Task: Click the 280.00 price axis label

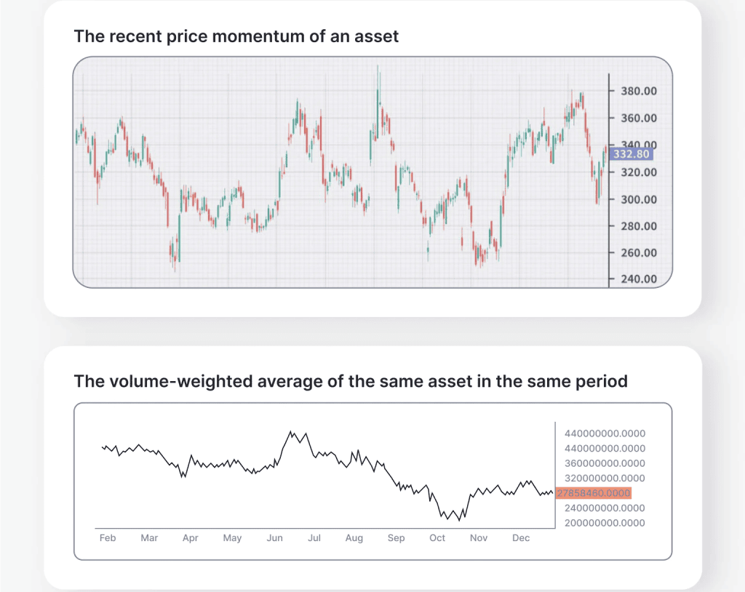Action: click(x=639, y=226)
